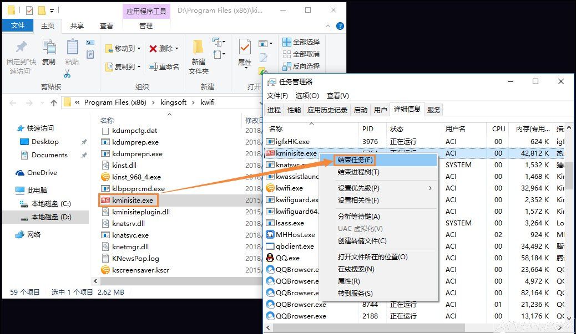Viewport: 576px width, 334px height.
Task: Switch to the Startup tab in Task Manager
Action: [361, 110]
